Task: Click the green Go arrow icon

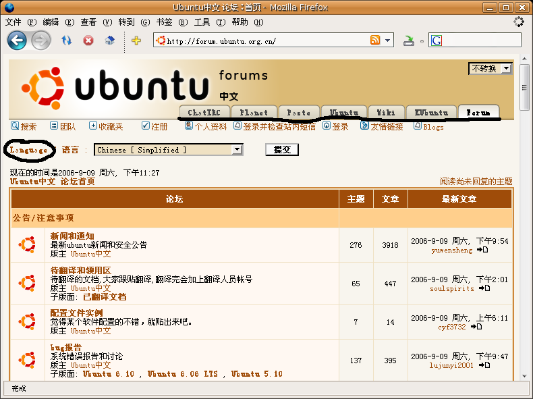Action: coord(409,41)
